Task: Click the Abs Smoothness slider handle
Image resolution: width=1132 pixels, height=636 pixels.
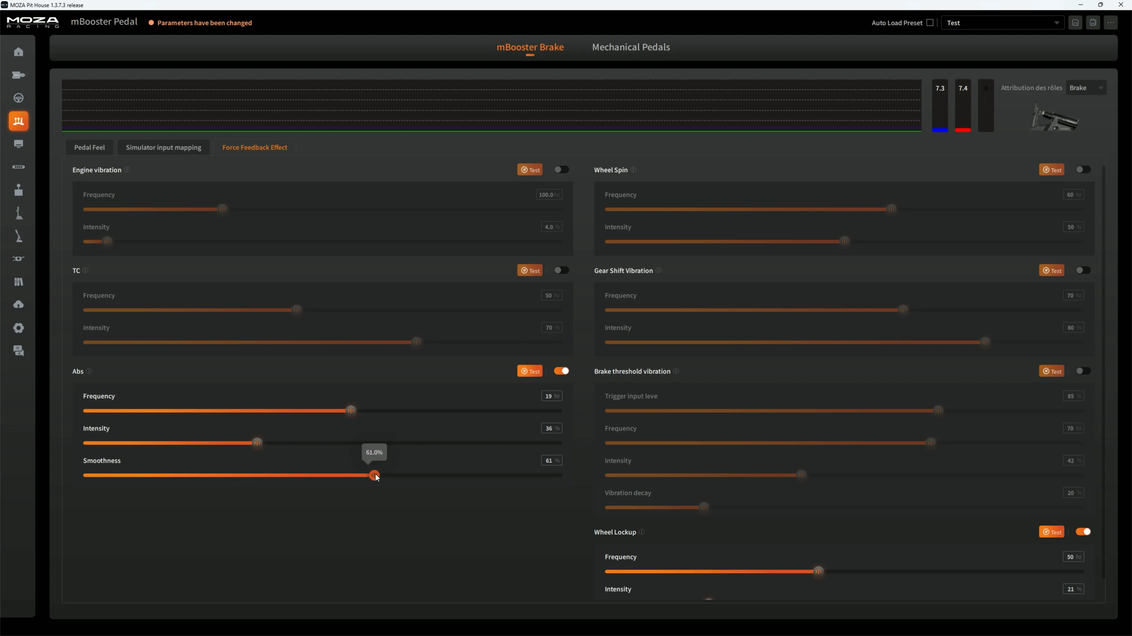Action: [374, 475]
